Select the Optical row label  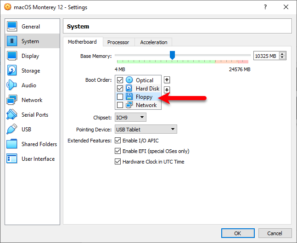tap(145, 80)
